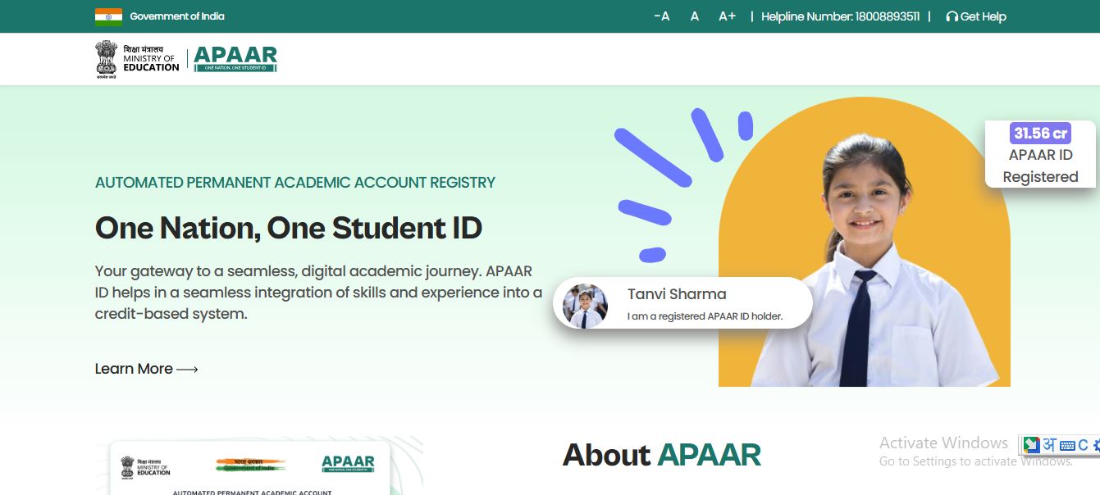This screenshot has width=1100, height=495.
Task: Open input toolbar settings gear
Action: (x=1095, y=445)
